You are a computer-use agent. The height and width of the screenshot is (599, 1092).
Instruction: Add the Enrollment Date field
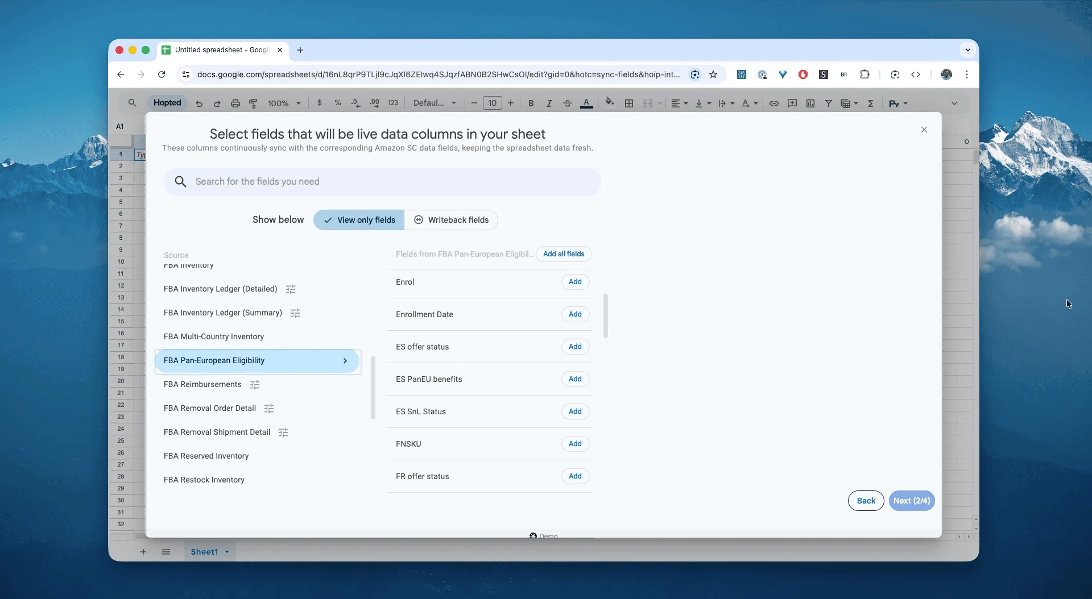coord(575,314)
